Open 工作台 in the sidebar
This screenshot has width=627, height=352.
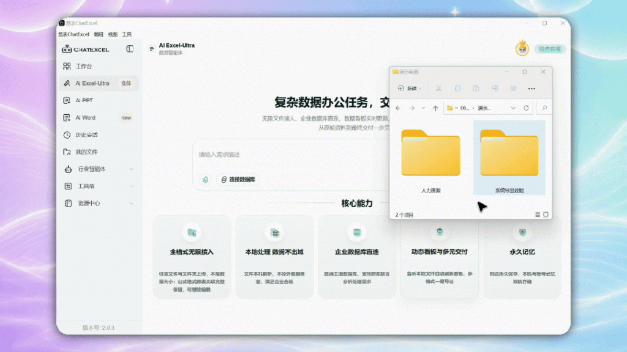pyautogui.click(x=99, y=66)
